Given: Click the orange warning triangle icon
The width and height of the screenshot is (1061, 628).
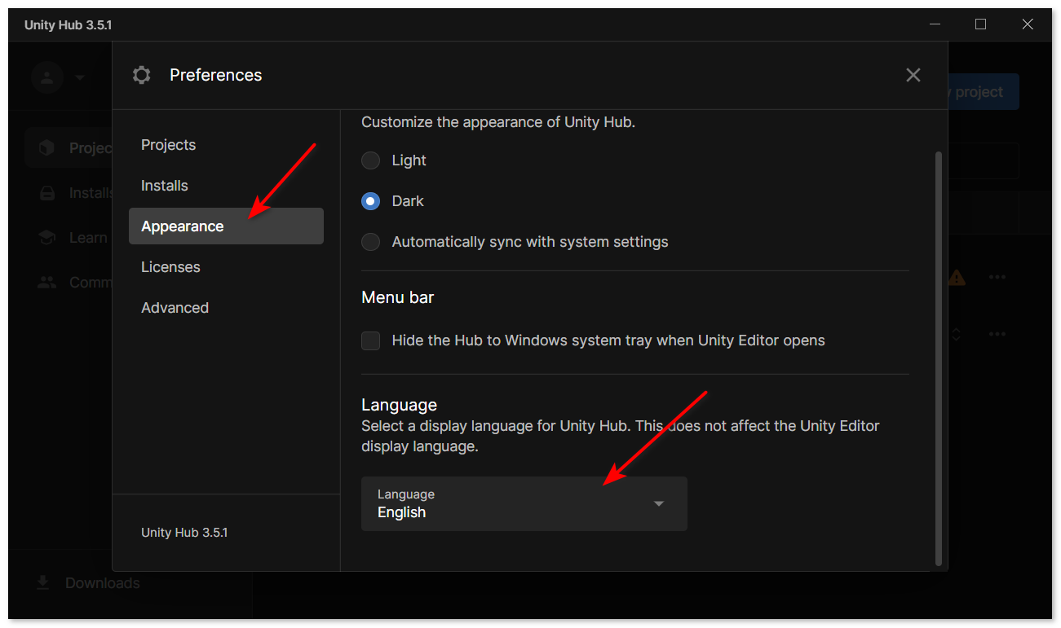Looking at the screenshot, I should 957,278.
